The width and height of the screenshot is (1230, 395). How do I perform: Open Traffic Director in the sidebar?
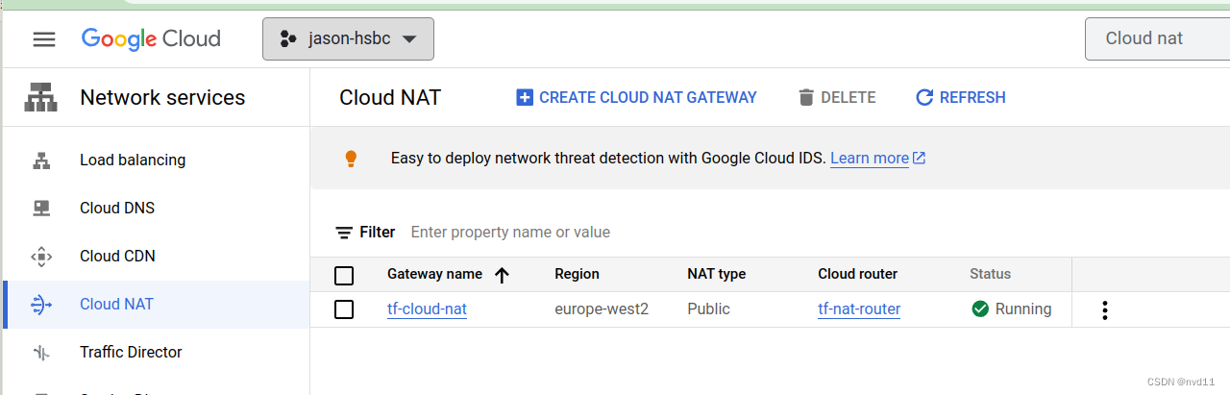[131, 352]
